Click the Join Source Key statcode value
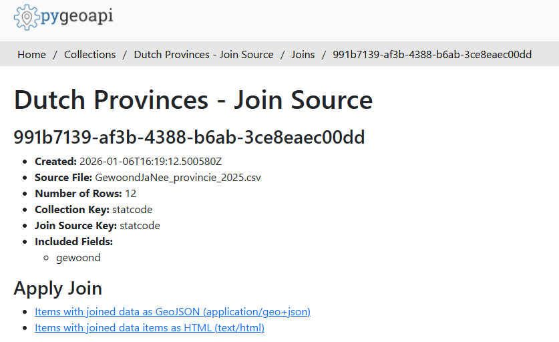Viewport: 559px width, 342px height. click(140, 226)
